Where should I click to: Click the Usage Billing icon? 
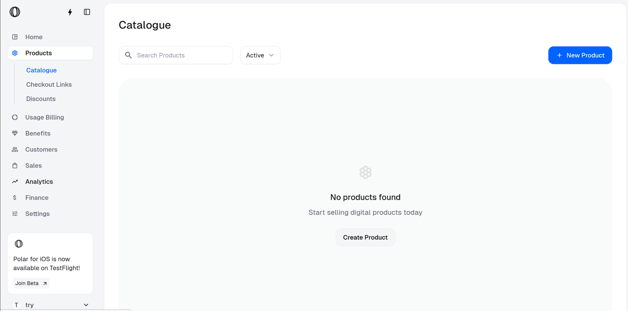(15, 117)
